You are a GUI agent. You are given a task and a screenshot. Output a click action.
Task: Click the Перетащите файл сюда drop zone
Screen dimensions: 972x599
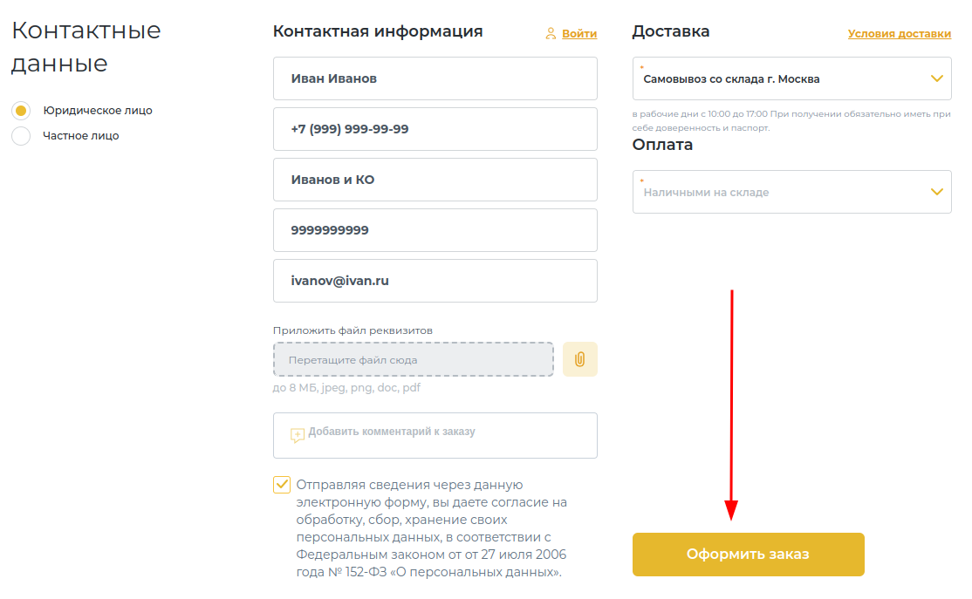coord(413,359)
